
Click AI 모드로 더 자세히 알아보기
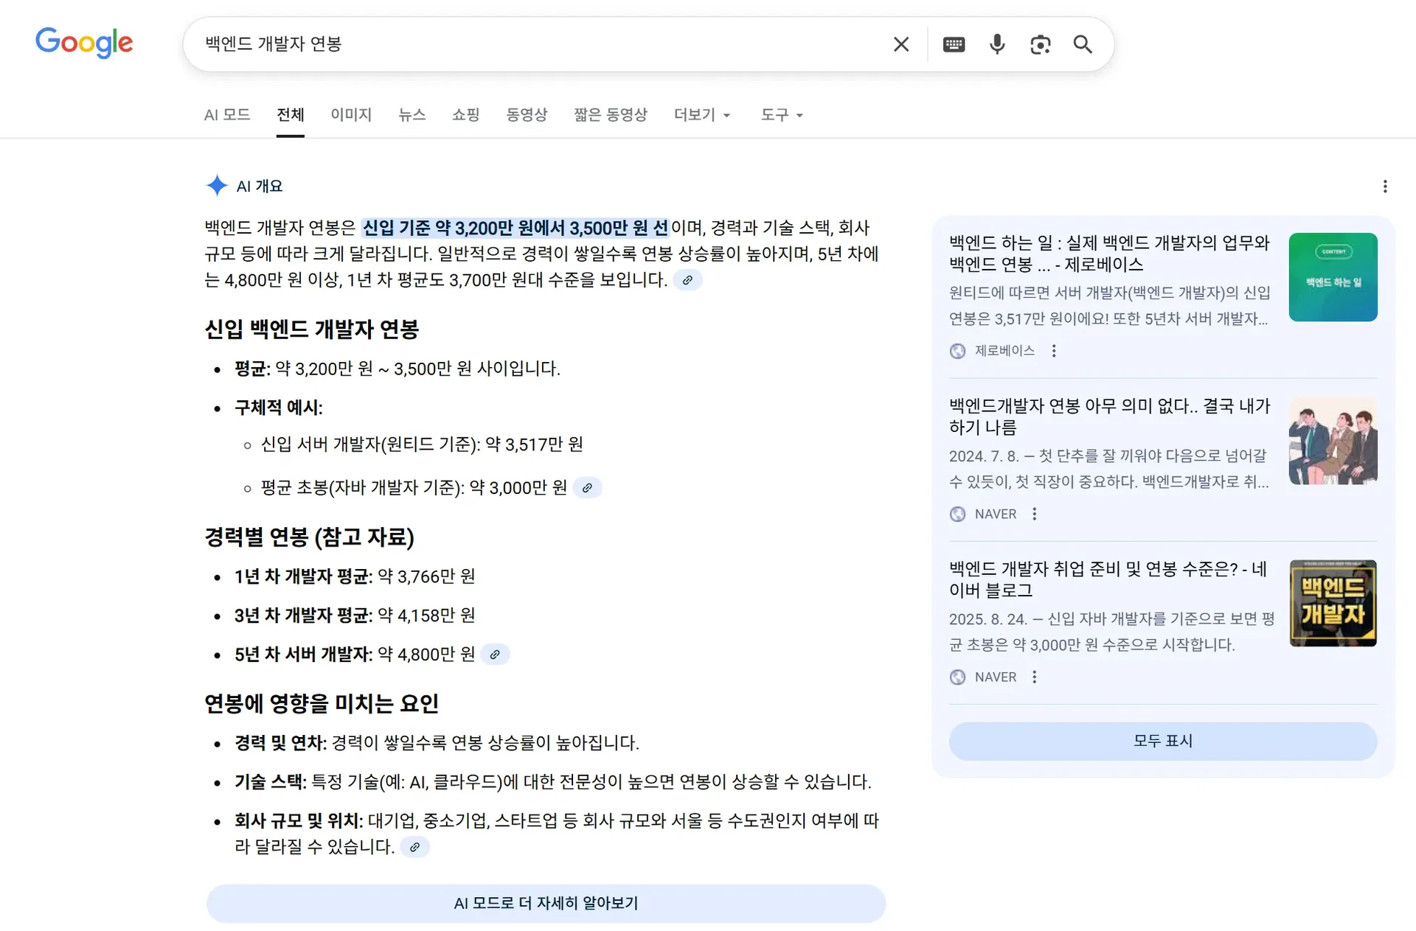(546, 903)
